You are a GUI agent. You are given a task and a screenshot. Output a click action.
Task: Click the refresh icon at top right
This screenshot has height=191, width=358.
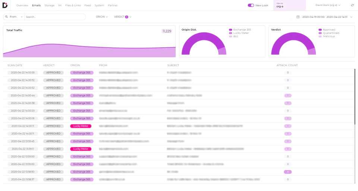[352, 5]
